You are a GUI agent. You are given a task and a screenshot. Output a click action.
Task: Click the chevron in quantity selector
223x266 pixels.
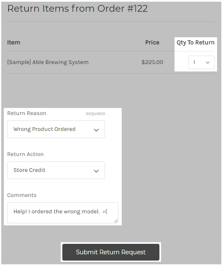(208, 63)
